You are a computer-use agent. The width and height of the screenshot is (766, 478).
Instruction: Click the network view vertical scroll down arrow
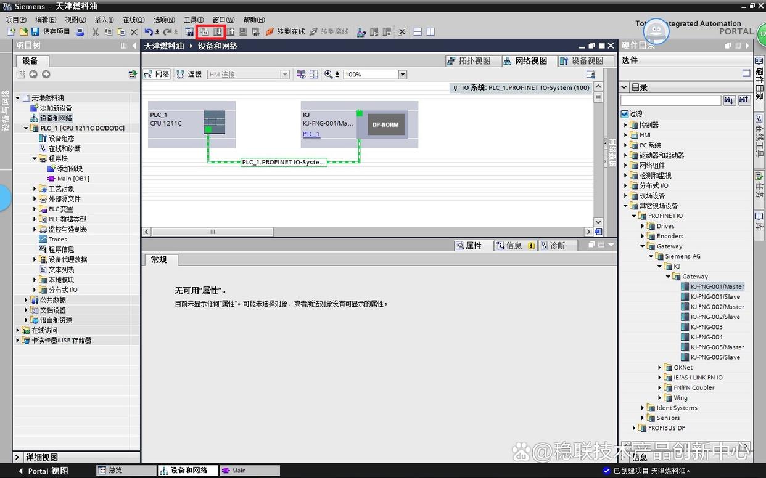(x=598, y=222)
